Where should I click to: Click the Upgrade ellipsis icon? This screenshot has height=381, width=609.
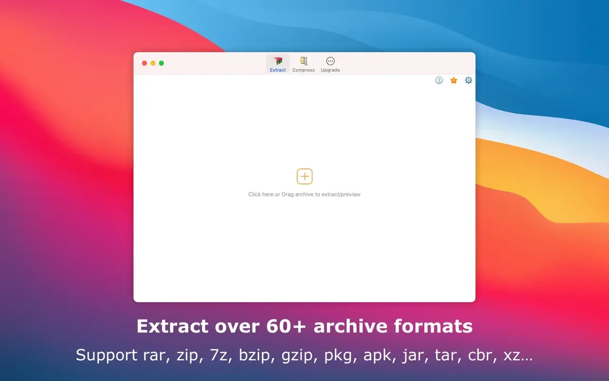pos(330,61)
